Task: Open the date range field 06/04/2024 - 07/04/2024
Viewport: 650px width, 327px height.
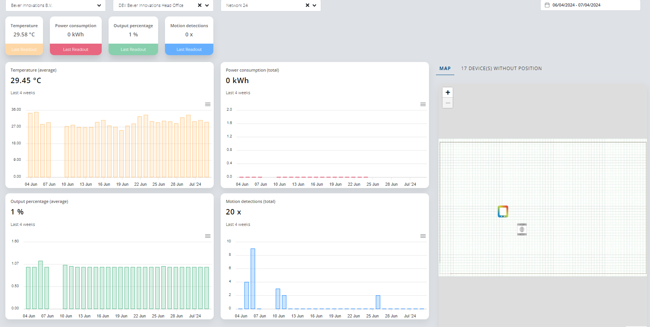Action: coord(590,5)
